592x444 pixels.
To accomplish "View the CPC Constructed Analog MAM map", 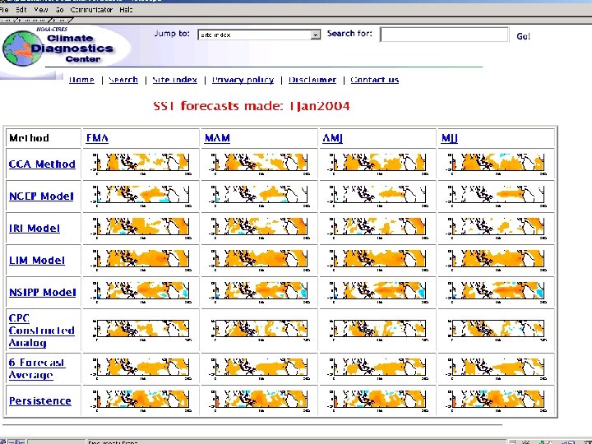I will (x=259, y=330).
